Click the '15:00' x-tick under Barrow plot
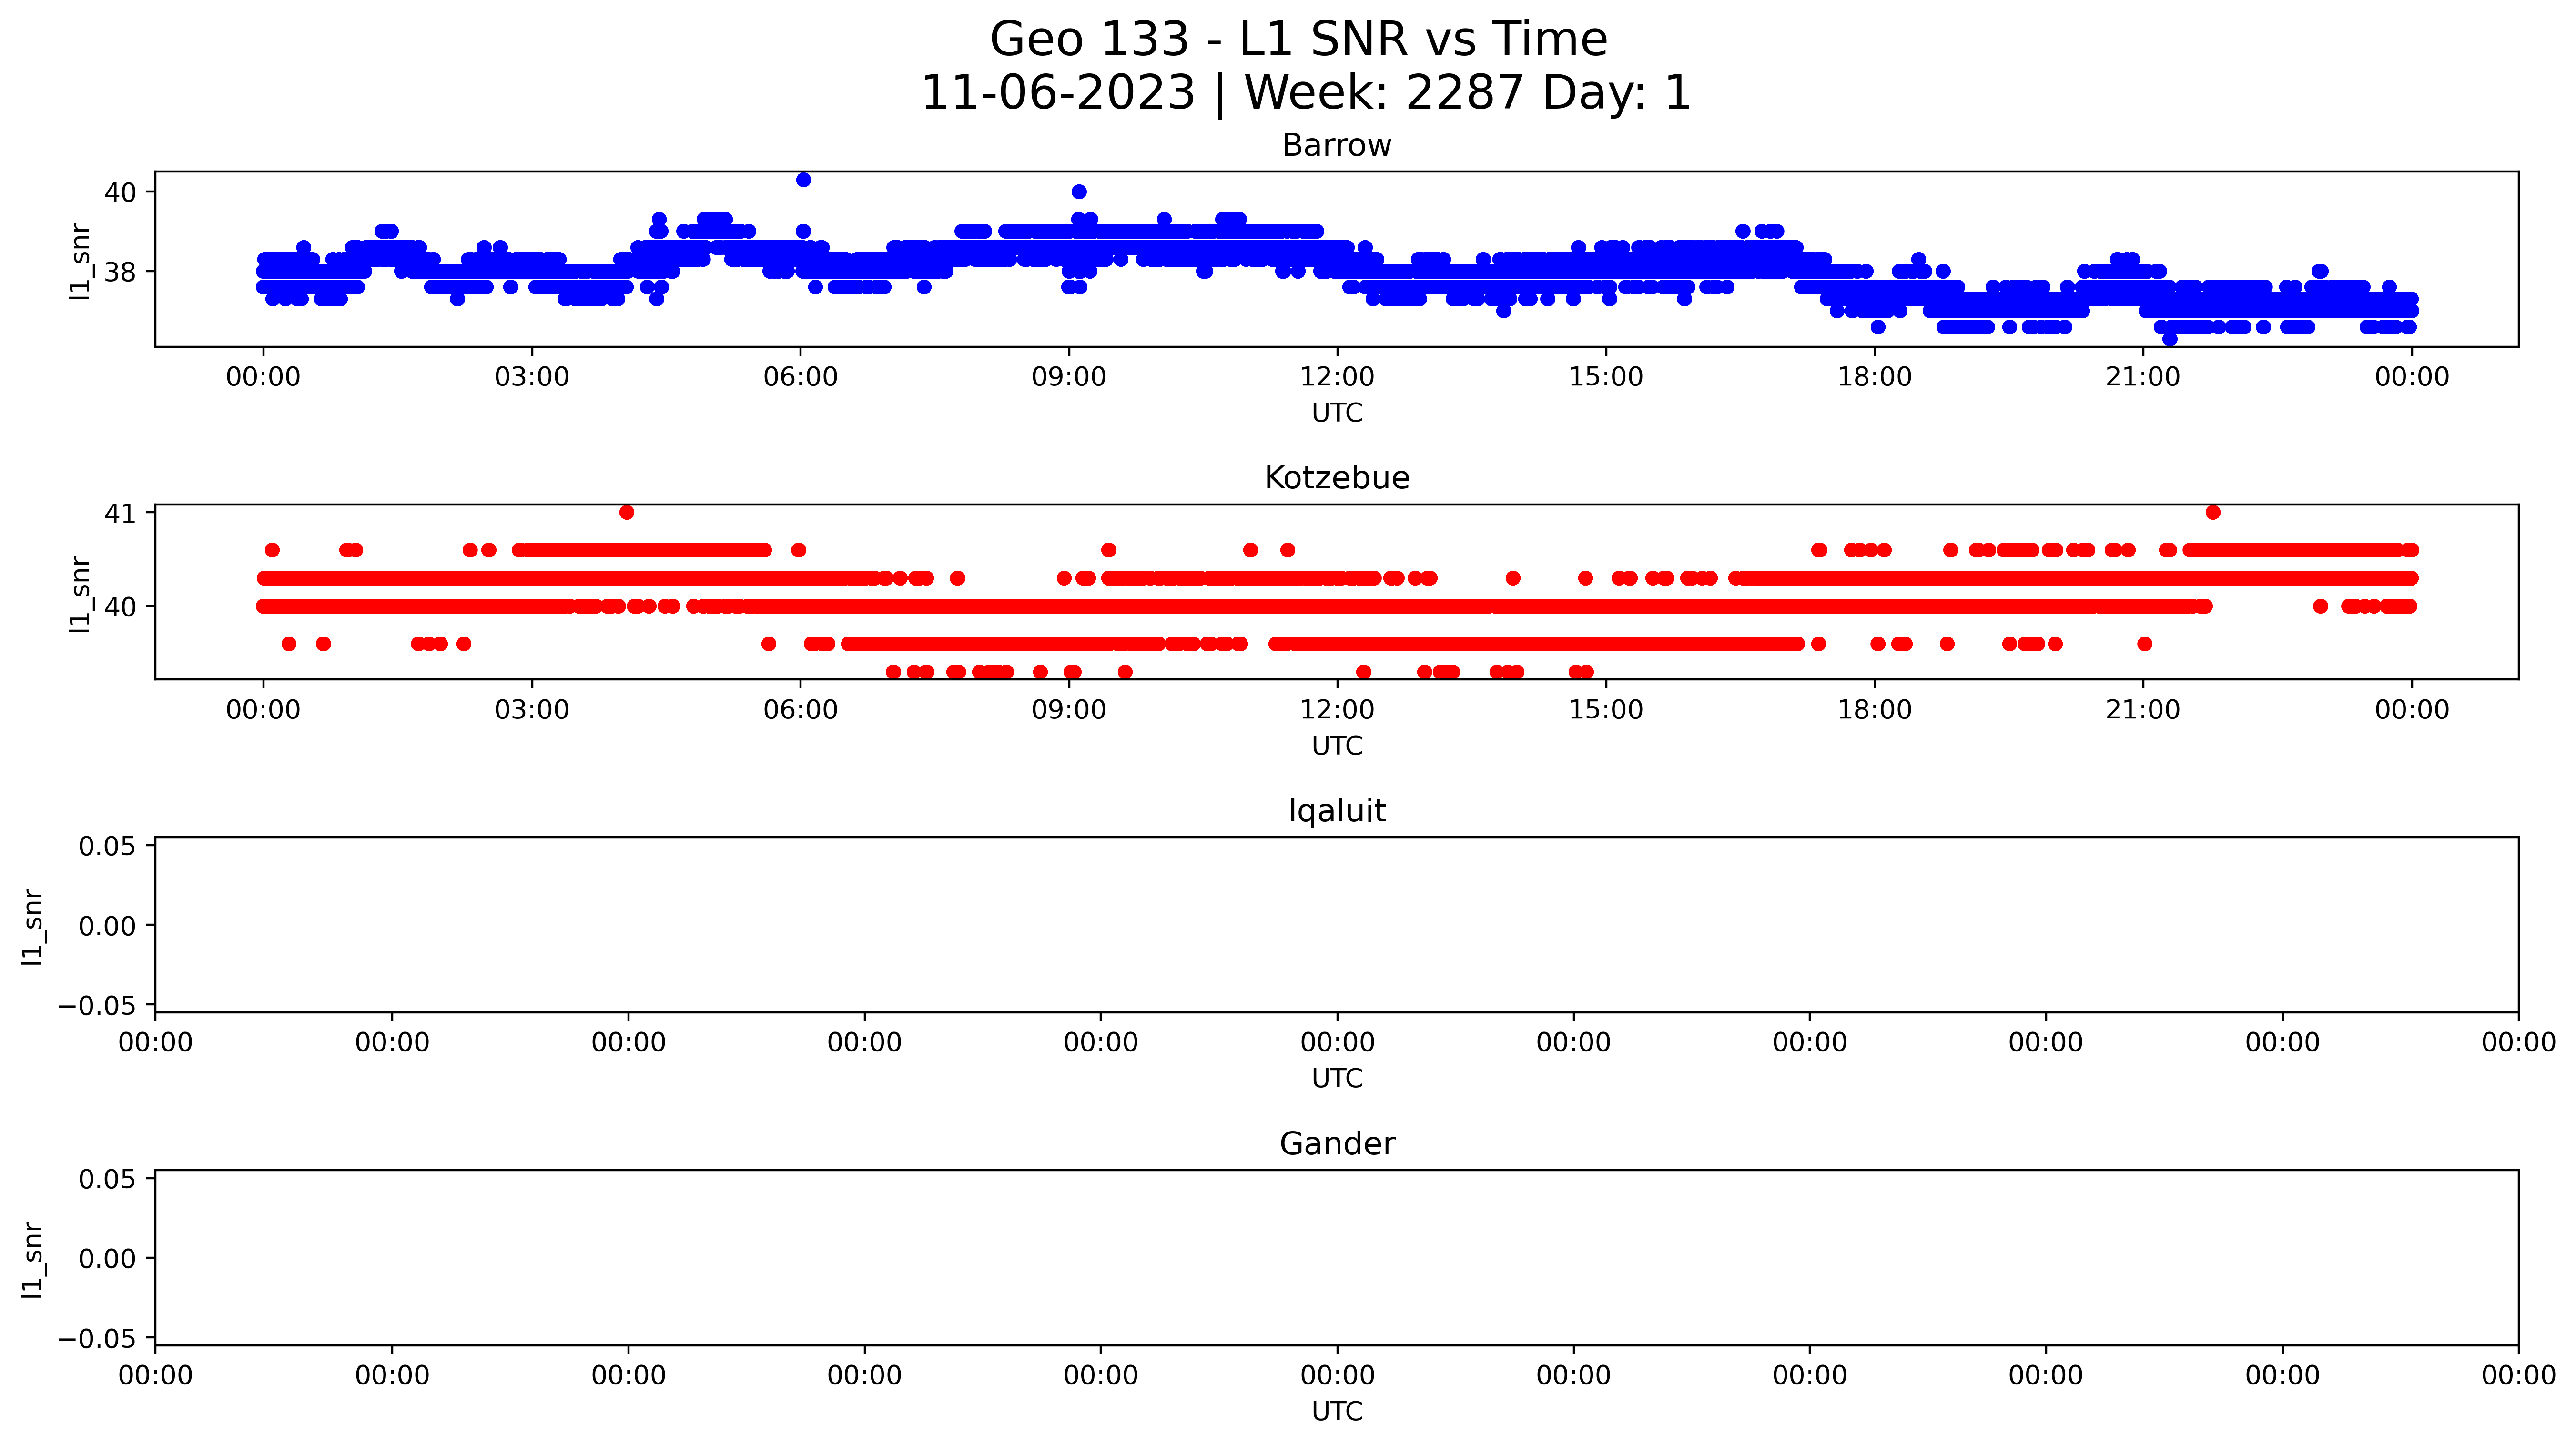Screen dimensions: 2576x1445 point(1606,377)
